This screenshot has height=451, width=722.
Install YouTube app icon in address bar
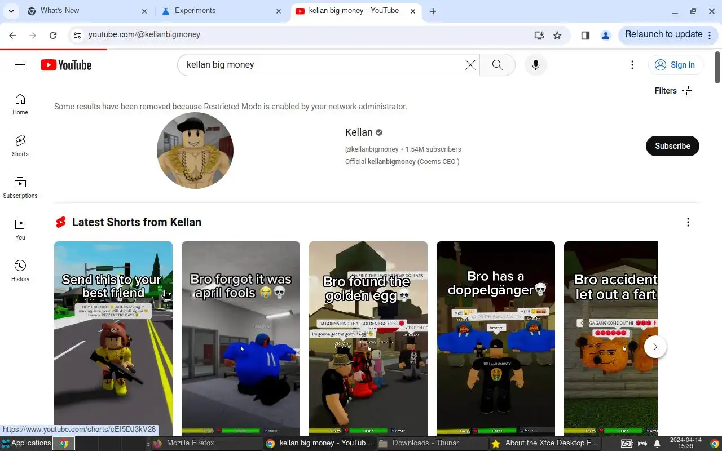point(539,35)
